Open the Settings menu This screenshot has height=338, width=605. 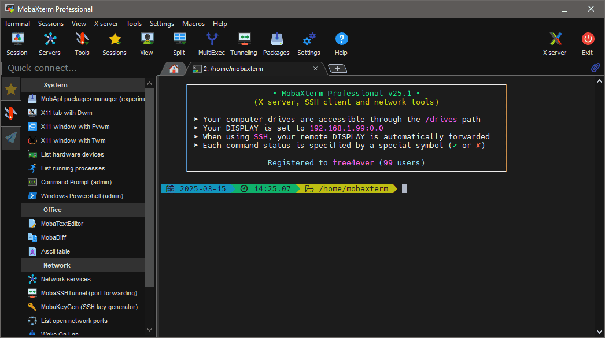(x=162, y=24)
